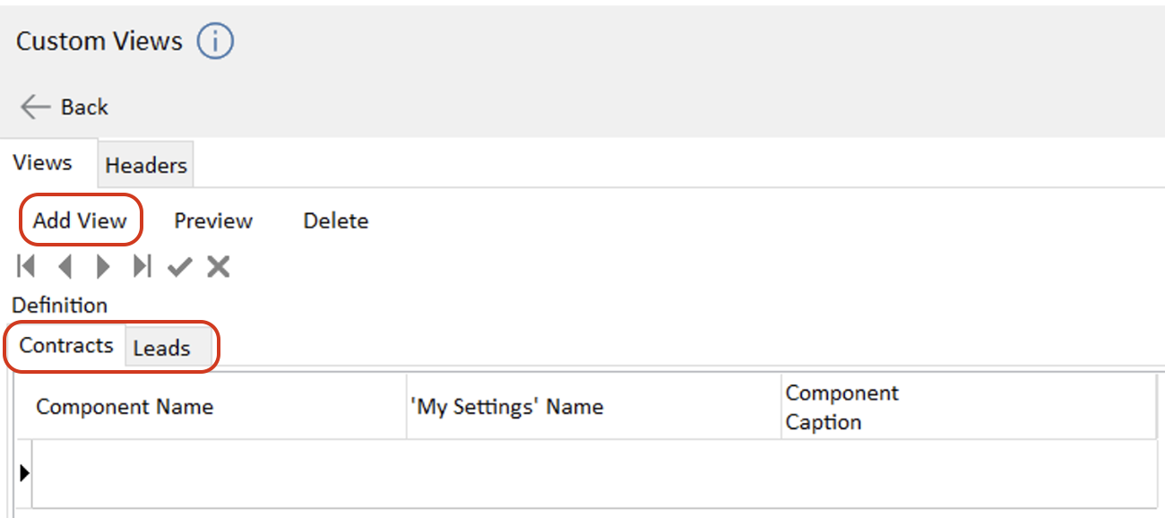Select the Contracts definition tab
The height and width of the screenshot is (518, 1165).
click(66, 346)
